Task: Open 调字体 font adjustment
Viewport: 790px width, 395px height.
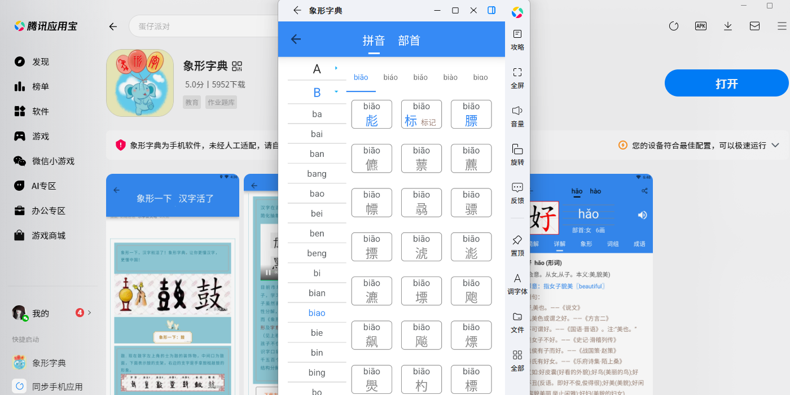Action: (x=517, y=284)
